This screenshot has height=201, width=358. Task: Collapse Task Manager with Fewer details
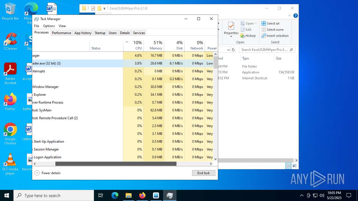pyautogui.click(x=48, y=173)
